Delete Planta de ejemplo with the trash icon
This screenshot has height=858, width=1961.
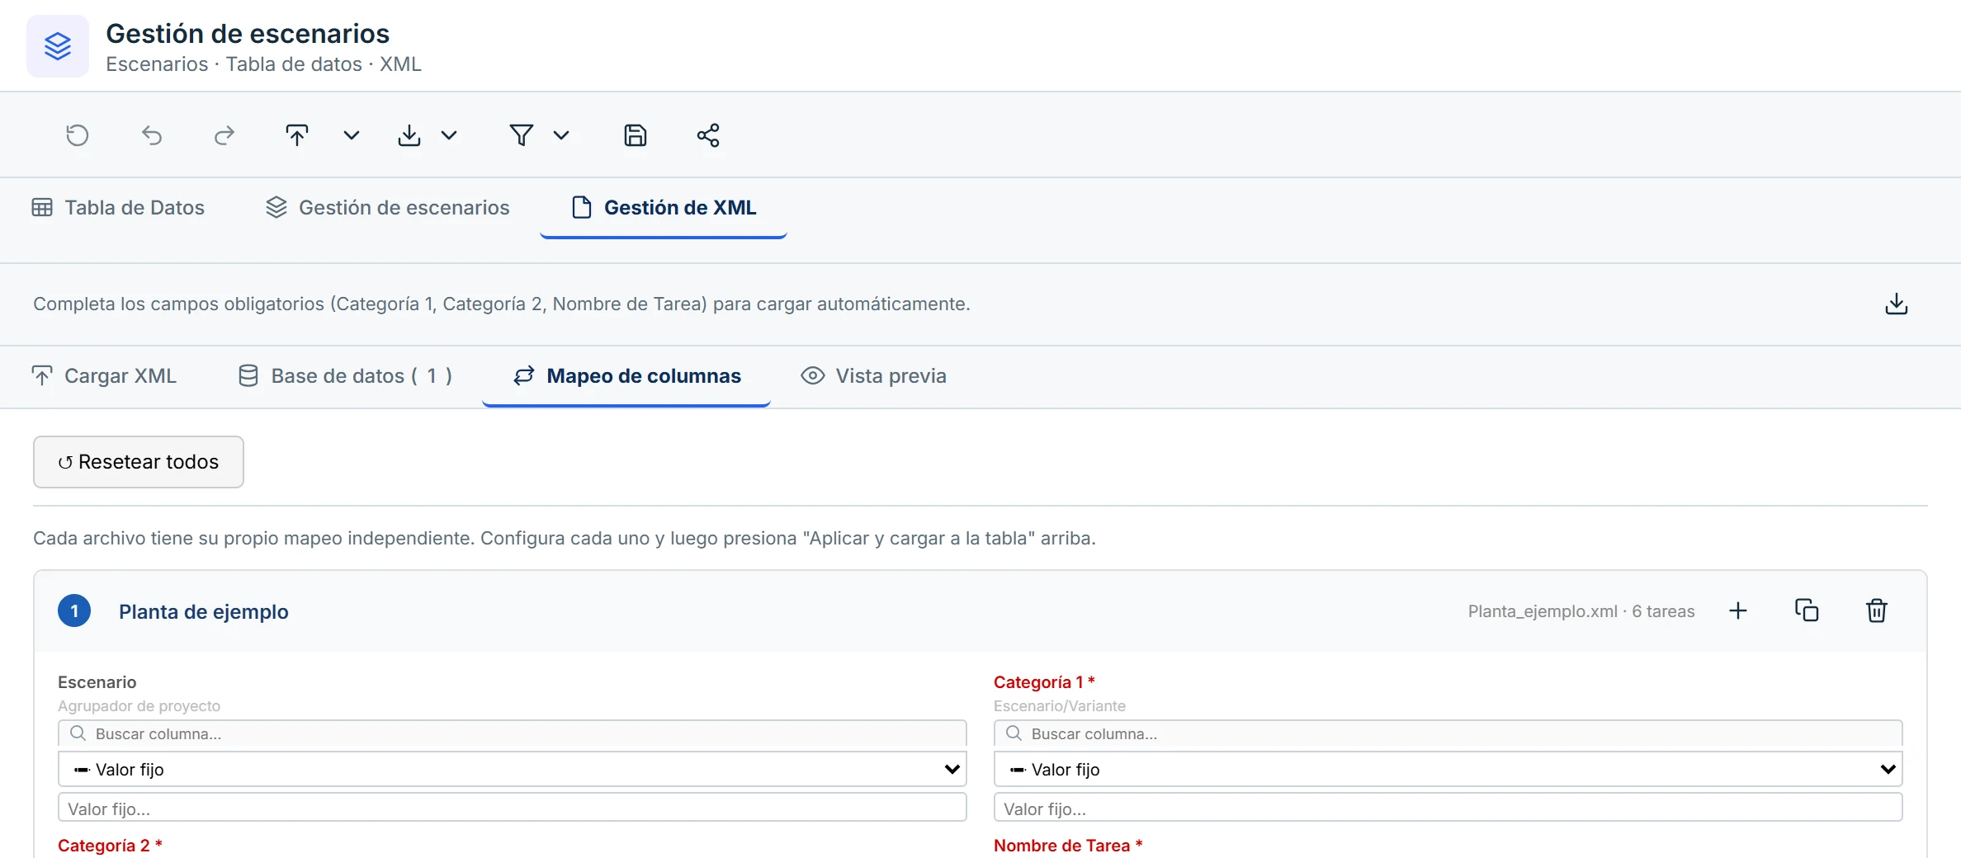pos(1877,610)
